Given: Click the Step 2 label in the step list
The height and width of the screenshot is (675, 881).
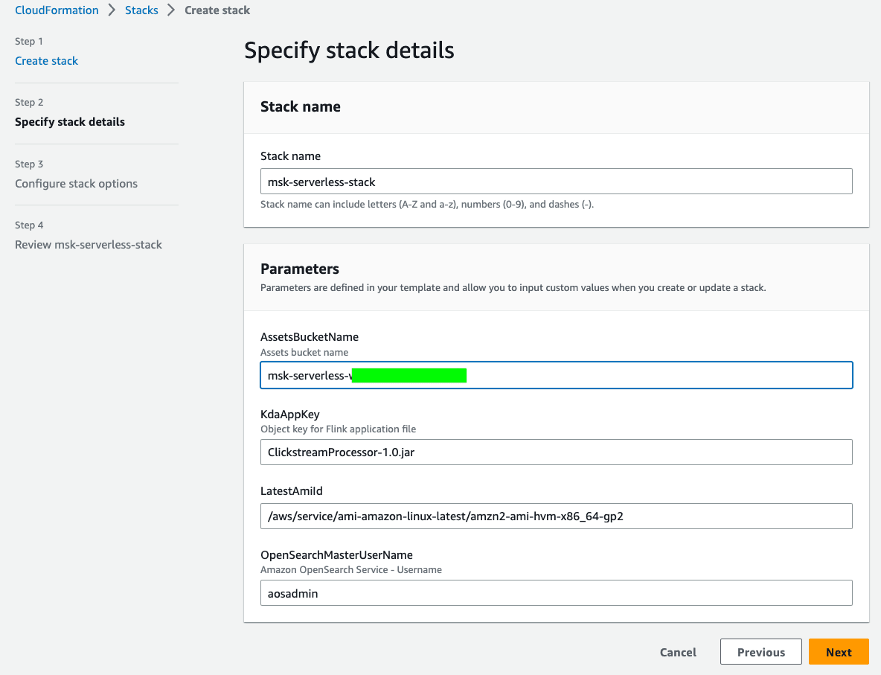Looking at the screenshot, I should (x=29, y=102).
